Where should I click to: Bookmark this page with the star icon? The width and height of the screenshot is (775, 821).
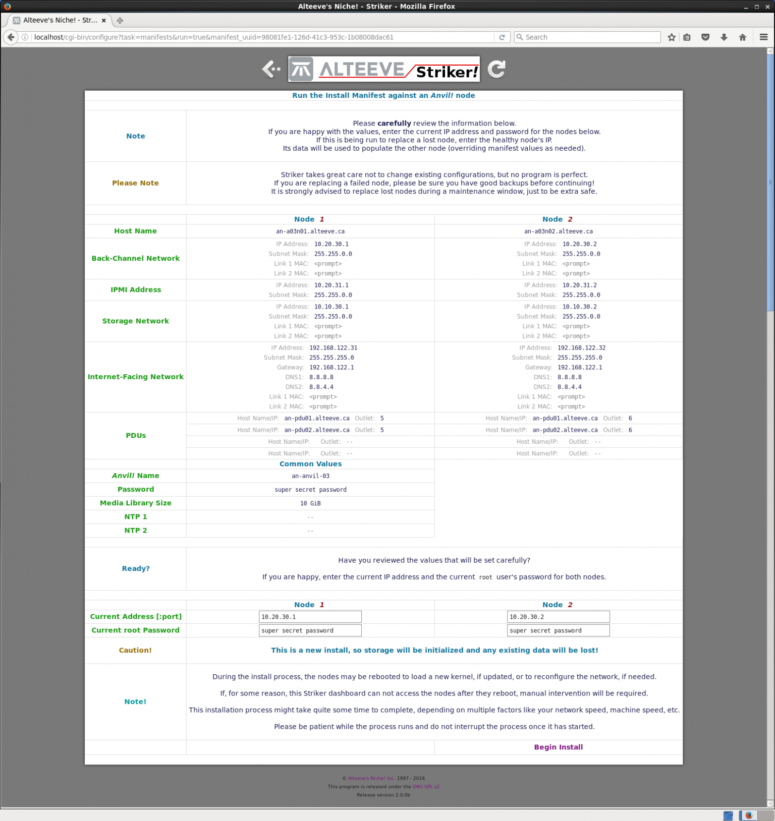671,37
